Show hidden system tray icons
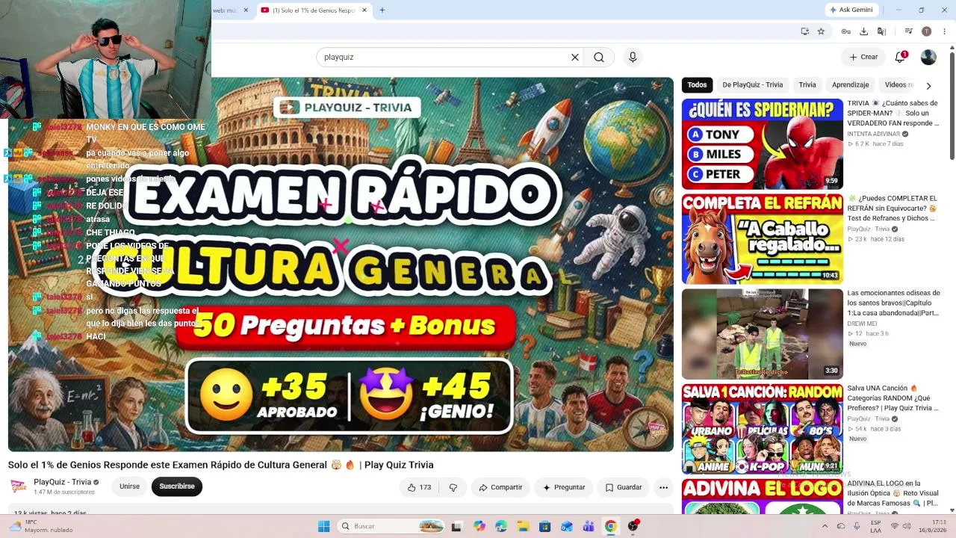Viewport: 956px width, 538px height. point(825,526)
